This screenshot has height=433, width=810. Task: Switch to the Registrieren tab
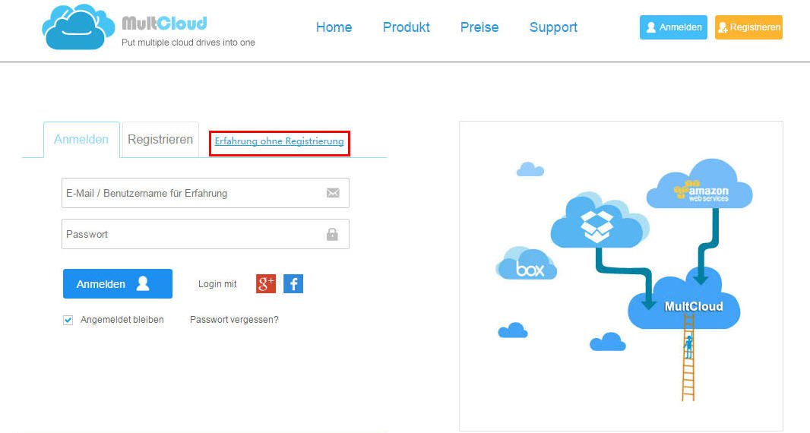coord(160,140)
